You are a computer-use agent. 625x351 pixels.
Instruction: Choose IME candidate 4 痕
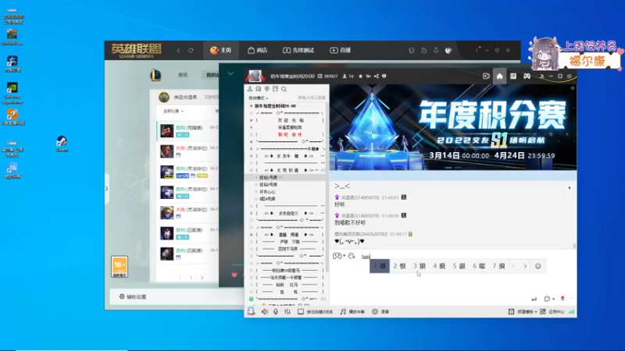tap(439, 266)
